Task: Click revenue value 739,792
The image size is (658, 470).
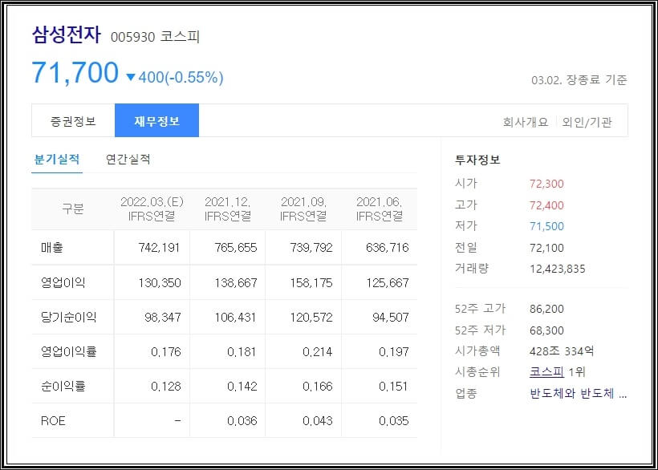Action: coord(311,247)
